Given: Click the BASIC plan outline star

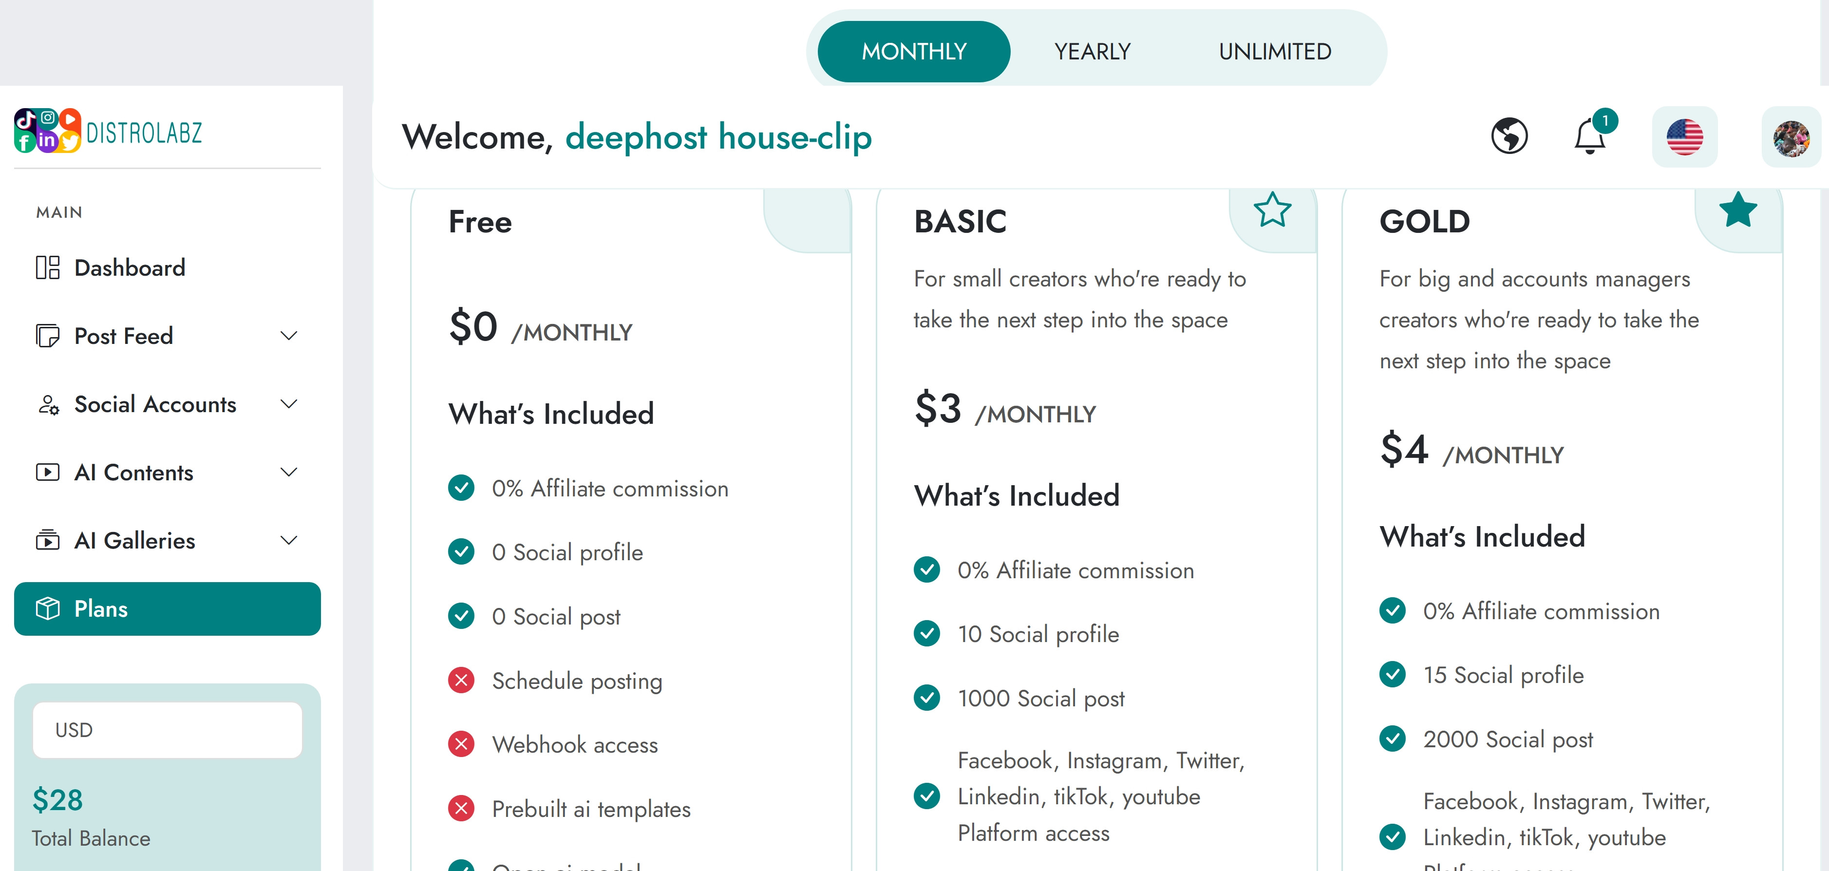Looking at the screenshot, I should [1272, 210].
